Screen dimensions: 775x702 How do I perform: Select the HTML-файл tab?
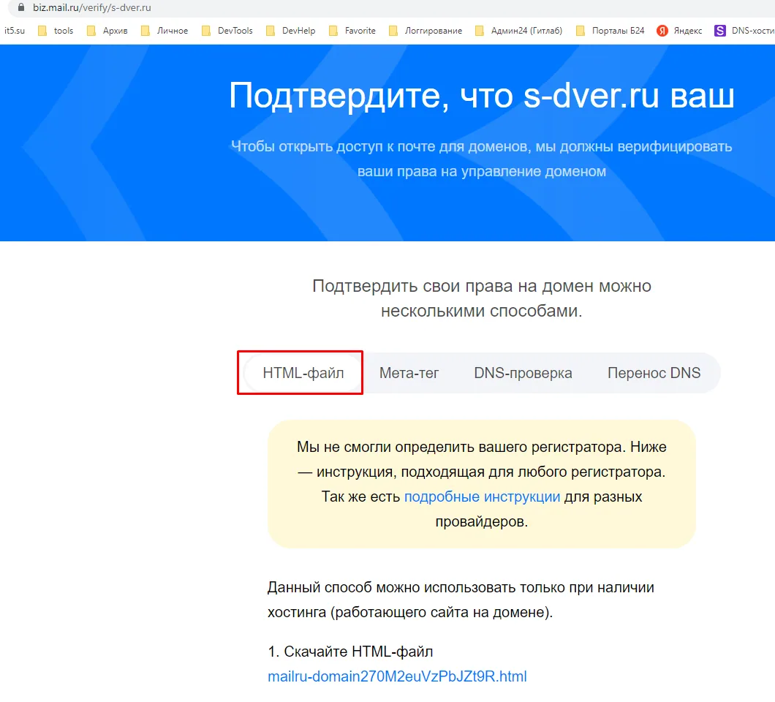[x=303, y=373]
